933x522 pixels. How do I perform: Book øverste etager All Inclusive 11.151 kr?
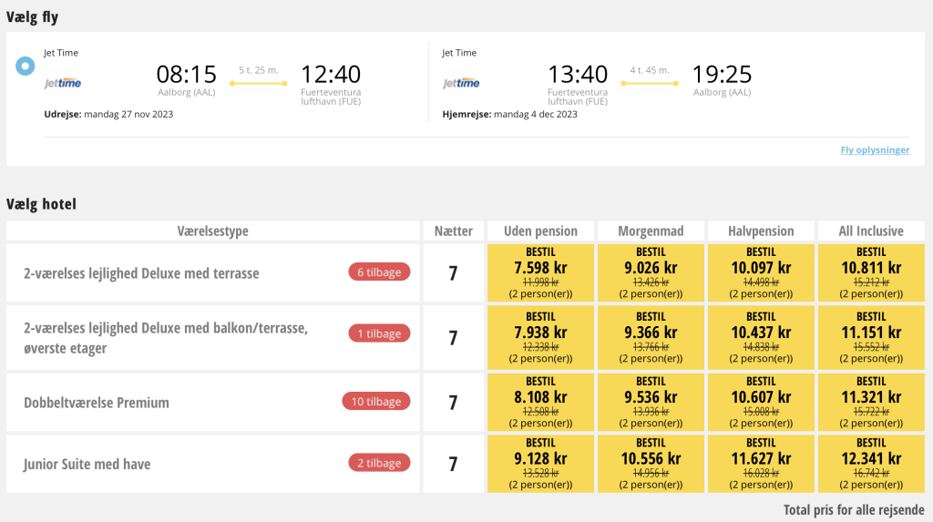[871, 337]
